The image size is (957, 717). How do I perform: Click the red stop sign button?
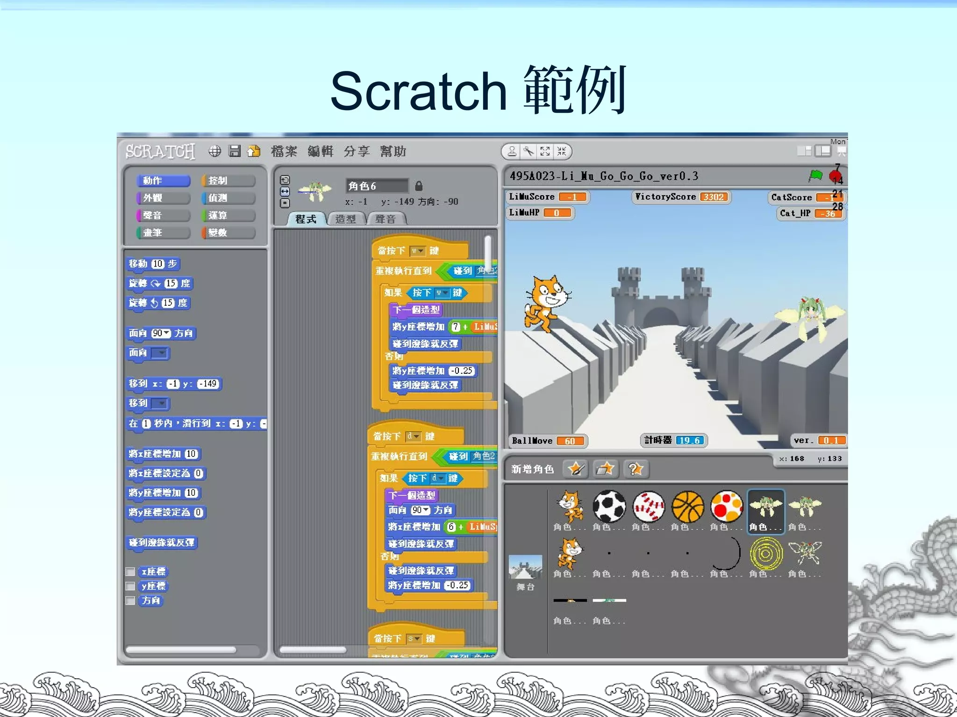[x=835, y=176]
